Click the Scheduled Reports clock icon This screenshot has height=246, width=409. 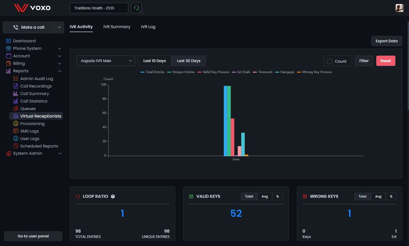(16, 146)
